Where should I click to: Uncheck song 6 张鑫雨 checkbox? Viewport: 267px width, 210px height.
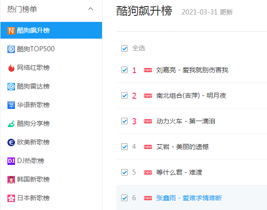click(x=124, y=198)
